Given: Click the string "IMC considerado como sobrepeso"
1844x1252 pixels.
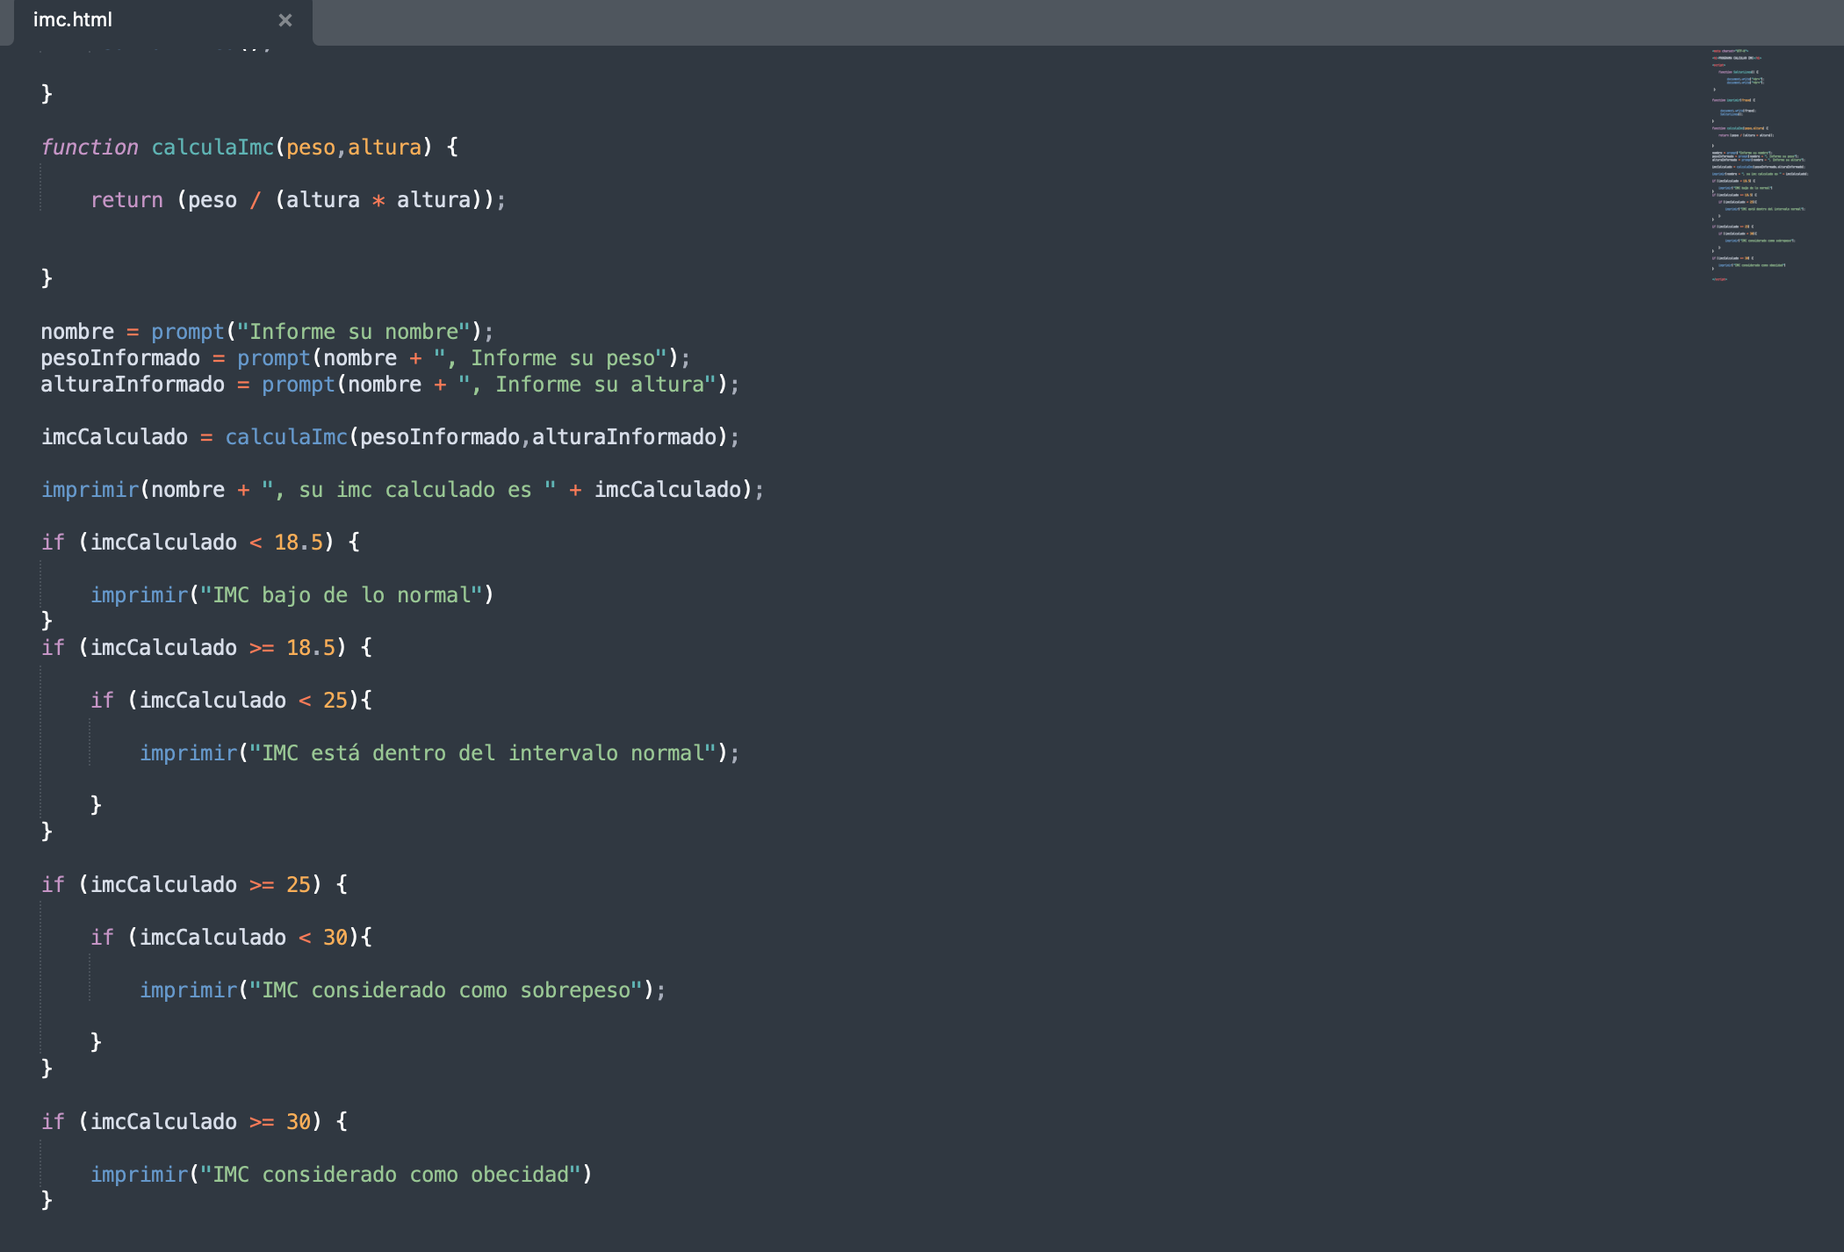Looking at the screenshot, I should (x=446, y=989).
